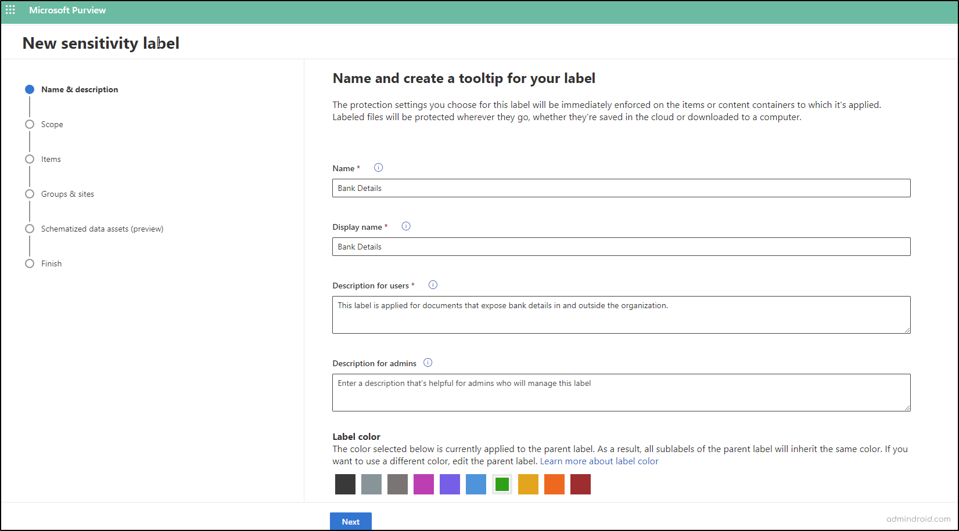Click the info icon beside Display name
This screenshot has height=531, width=959.
coord(406,226)
